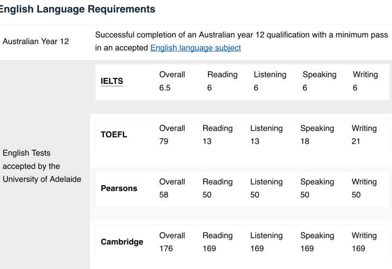Select Cambridge Overall score 176

point(166,248)
